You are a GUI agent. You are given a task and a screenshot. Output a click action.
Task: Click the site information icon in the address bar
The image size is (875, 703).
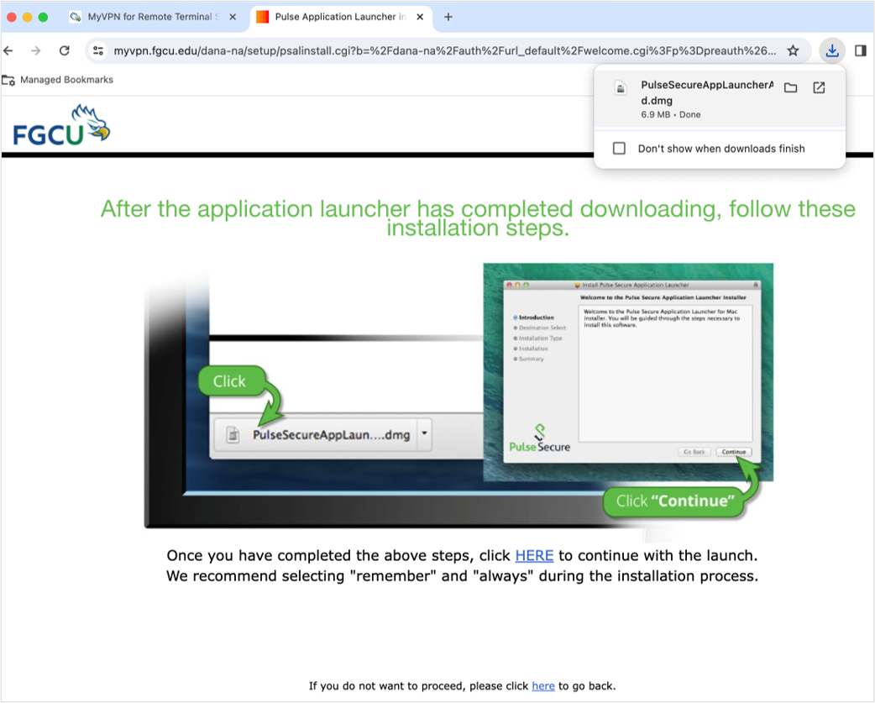click(x=98, y=50)
